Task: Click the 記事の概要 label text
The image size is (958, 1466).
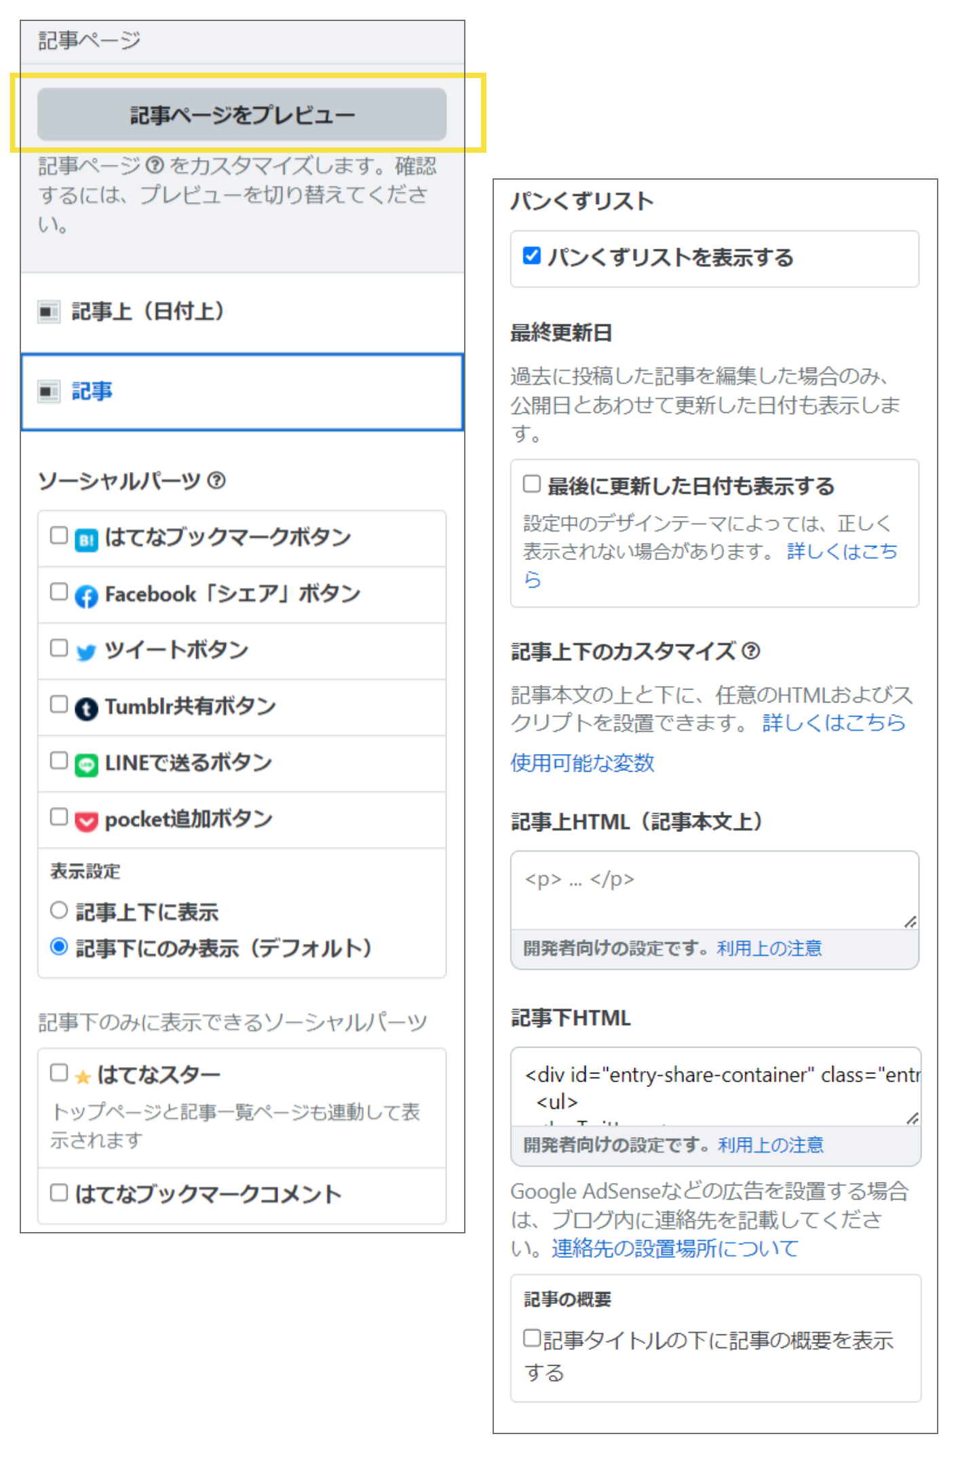Action: tap(568, 1299)
